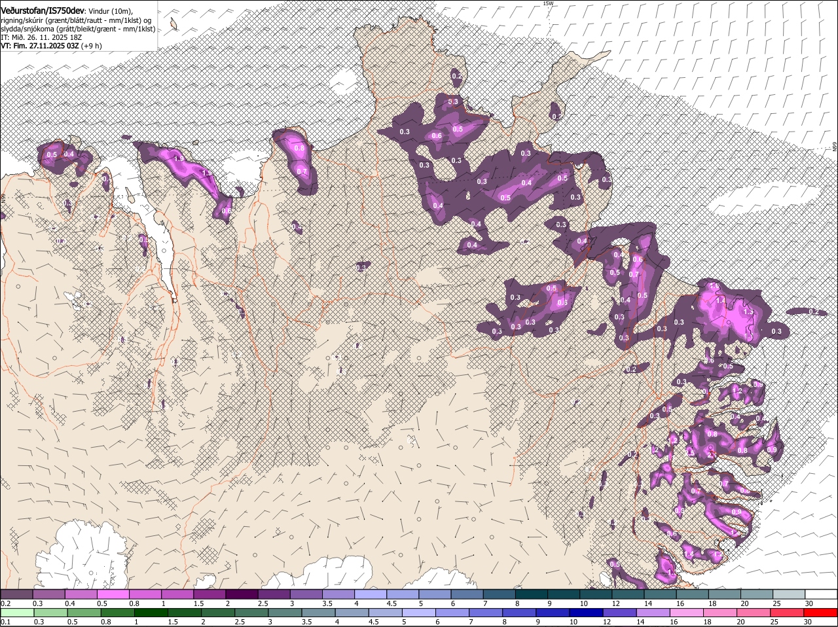
Task: Select the upper legend swatch between 3.5 and 4
Action: (x=338, y=594)
